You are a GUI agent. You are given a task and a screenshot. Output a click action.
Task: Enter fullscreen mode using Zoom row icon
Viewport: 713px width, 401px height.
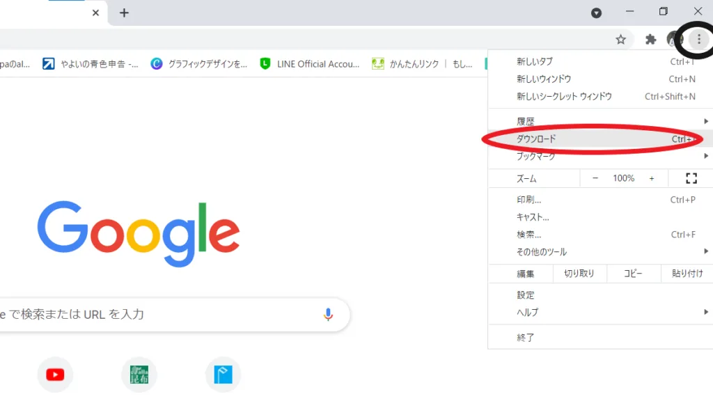[691, 179]
